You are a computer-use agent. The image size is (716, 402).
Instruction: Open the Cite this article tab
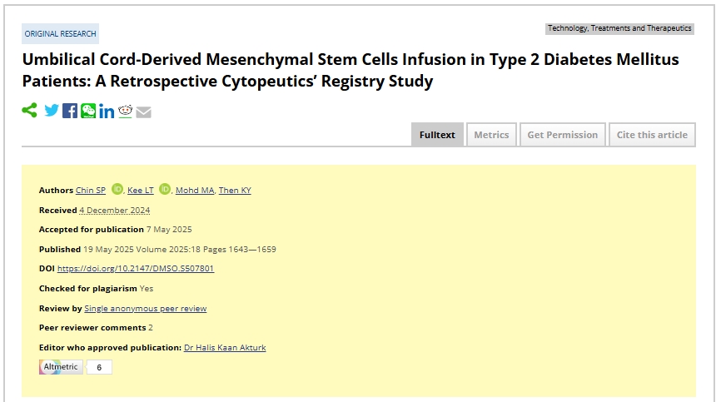[652, 135]
